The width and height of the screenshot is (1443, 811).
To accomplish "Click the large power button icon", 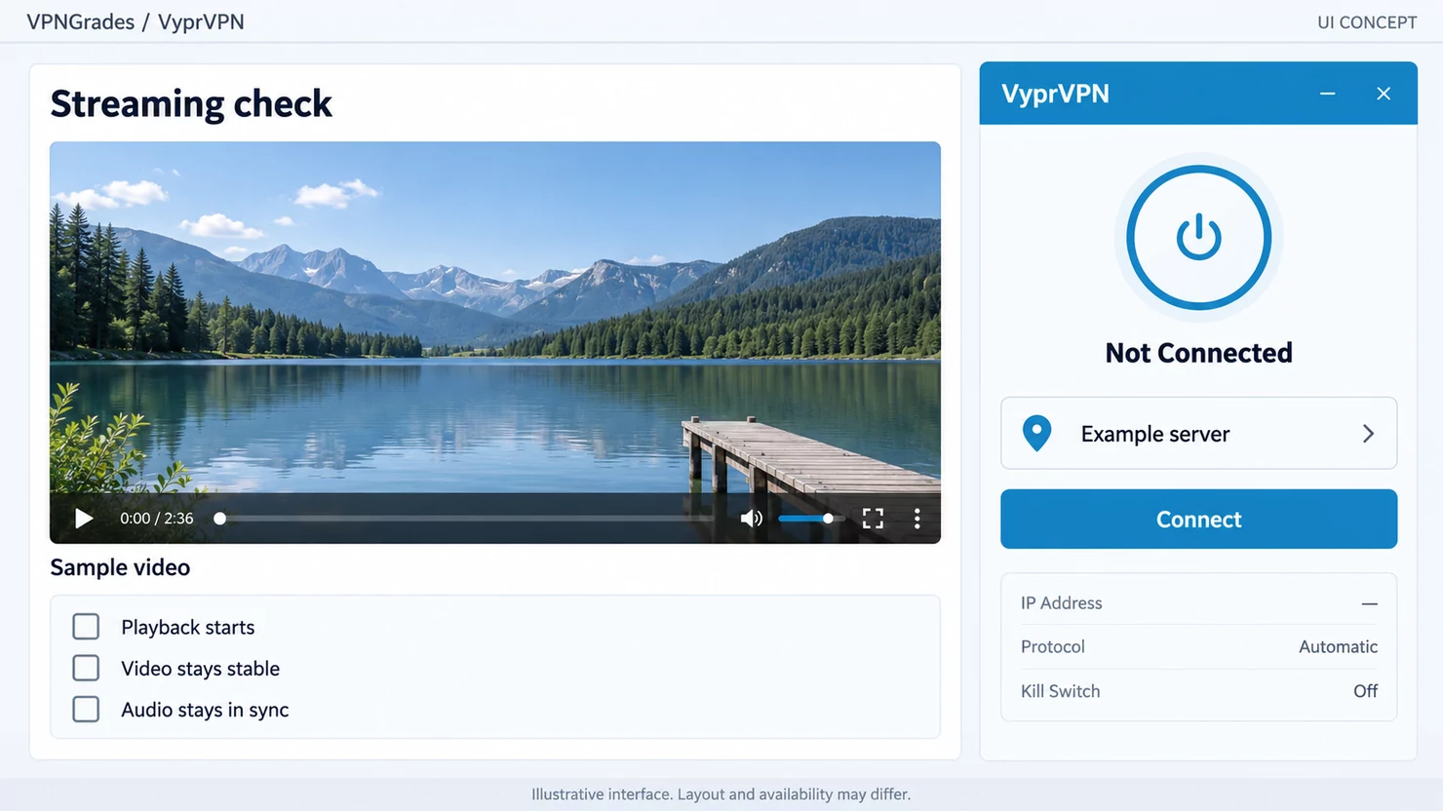I will tap(1198, 237).
